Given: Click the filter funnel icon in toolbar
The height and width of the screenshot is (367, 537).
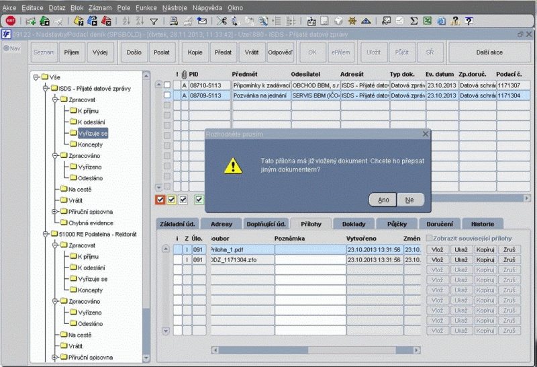Looking at the screenshot, I should click(x=154, y=21).
